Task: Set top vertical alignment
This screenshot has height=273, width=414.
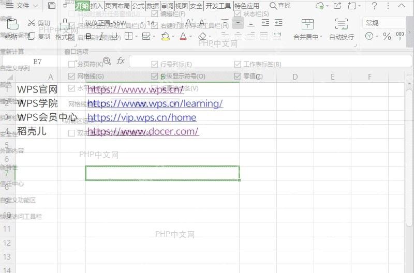Action: 225,23
